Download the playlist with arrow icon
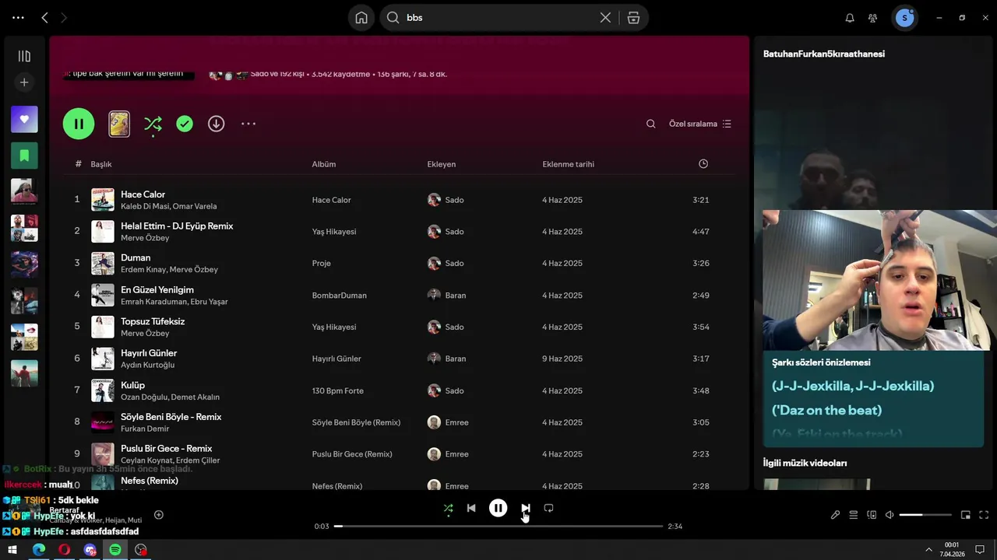Screen dimensions: 997x560 tap(217, 124)
